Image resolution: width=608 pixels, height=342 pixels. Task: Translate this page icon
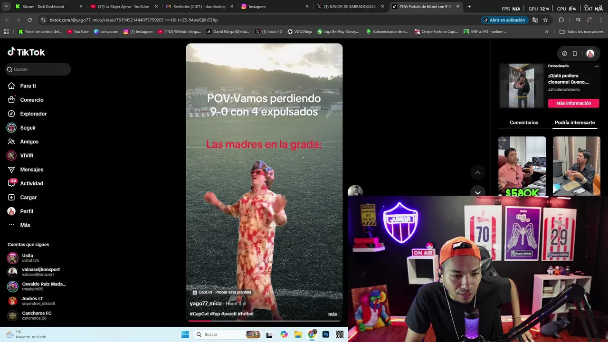535,20
